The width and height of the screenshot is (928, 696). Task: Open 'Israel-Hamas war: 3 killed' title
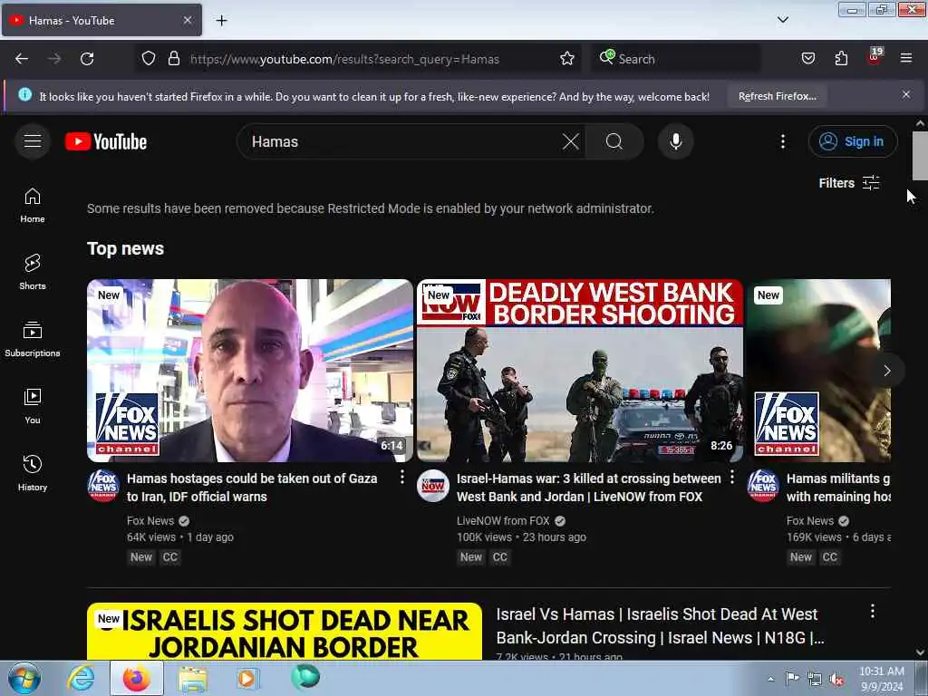589,488
